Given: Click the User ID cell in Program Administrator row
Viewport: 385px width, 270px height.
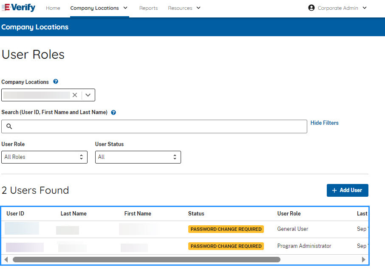Looking at the screenshot, I should coord(25,247).
